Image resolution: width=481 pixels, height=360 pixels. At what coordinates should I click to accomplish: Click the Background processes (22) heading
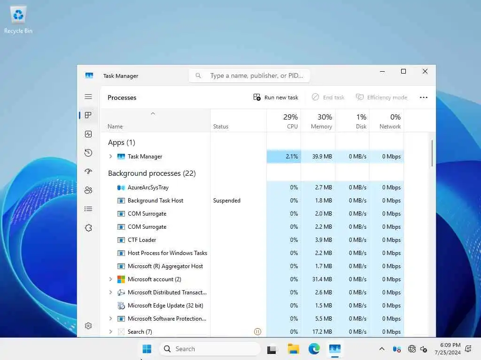tap(152, 173)
